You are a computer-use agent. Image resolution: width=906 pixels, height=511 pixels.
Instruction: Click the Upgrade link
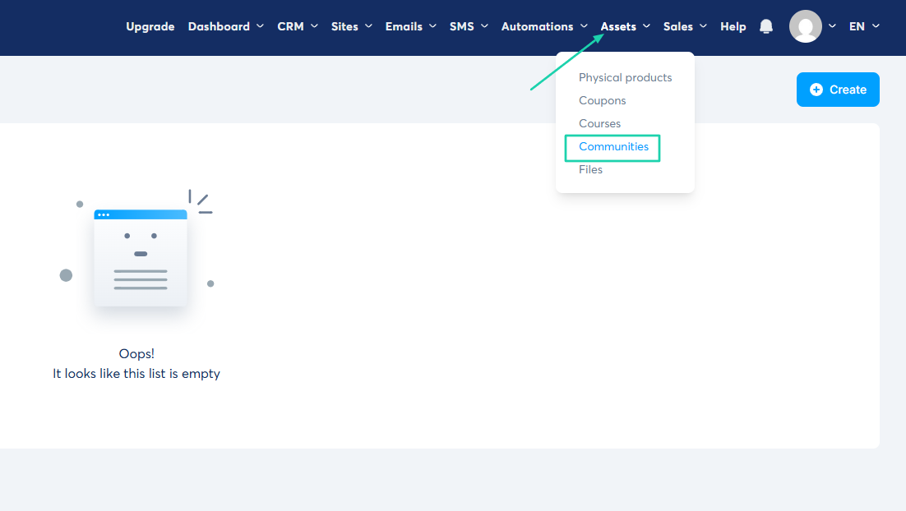tap(150, 26)
